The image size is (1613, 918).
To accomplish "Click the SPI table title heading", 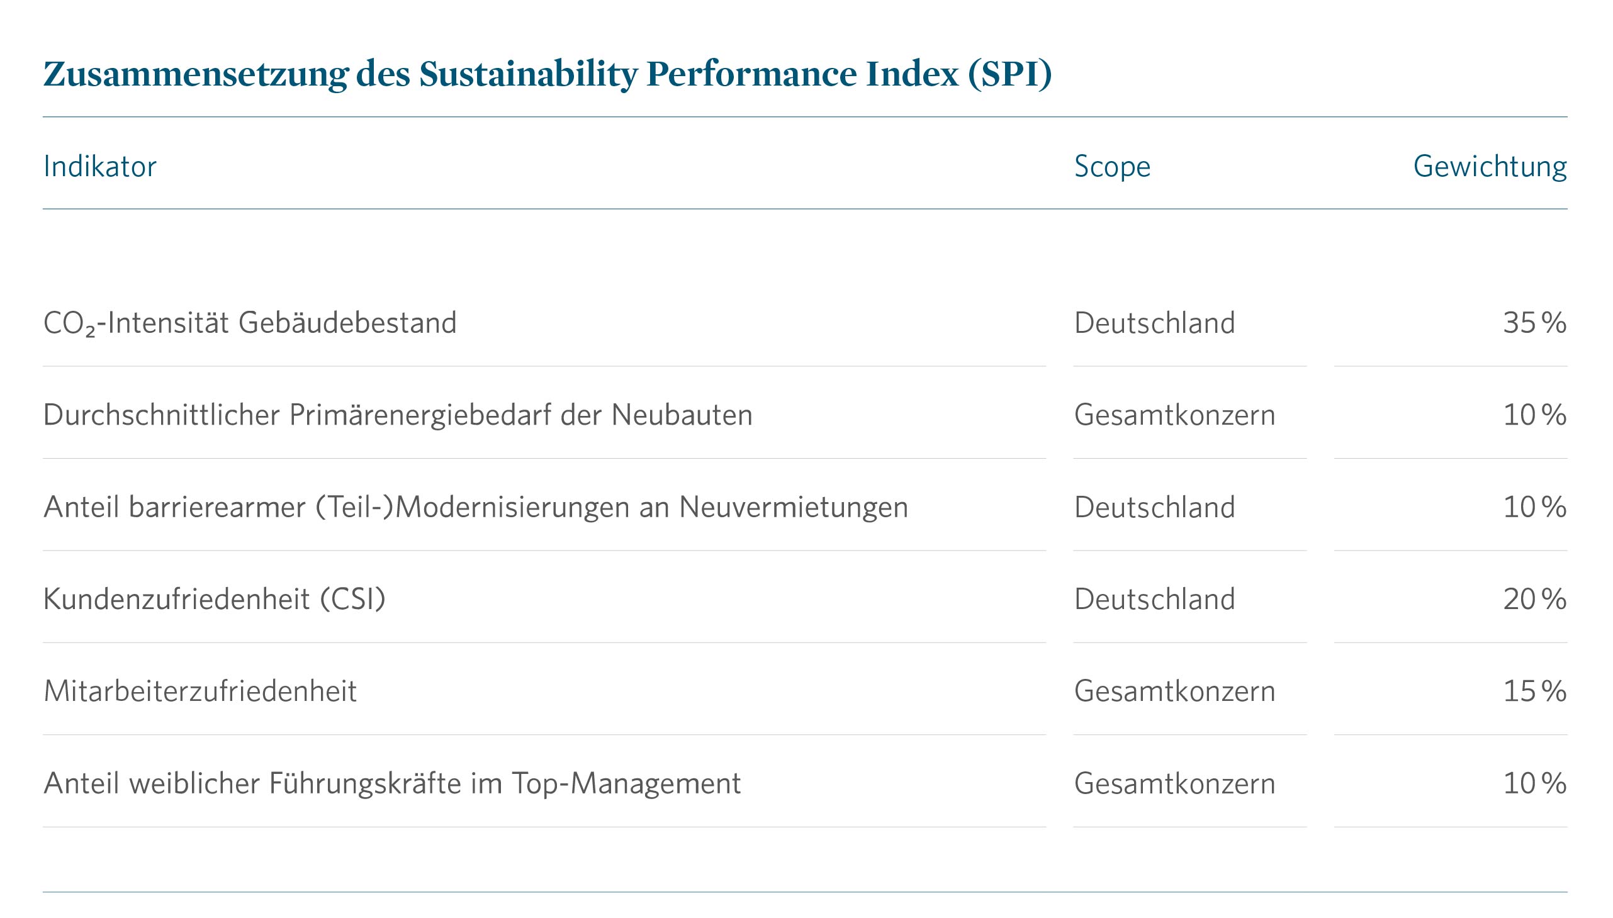I will 547,74.
